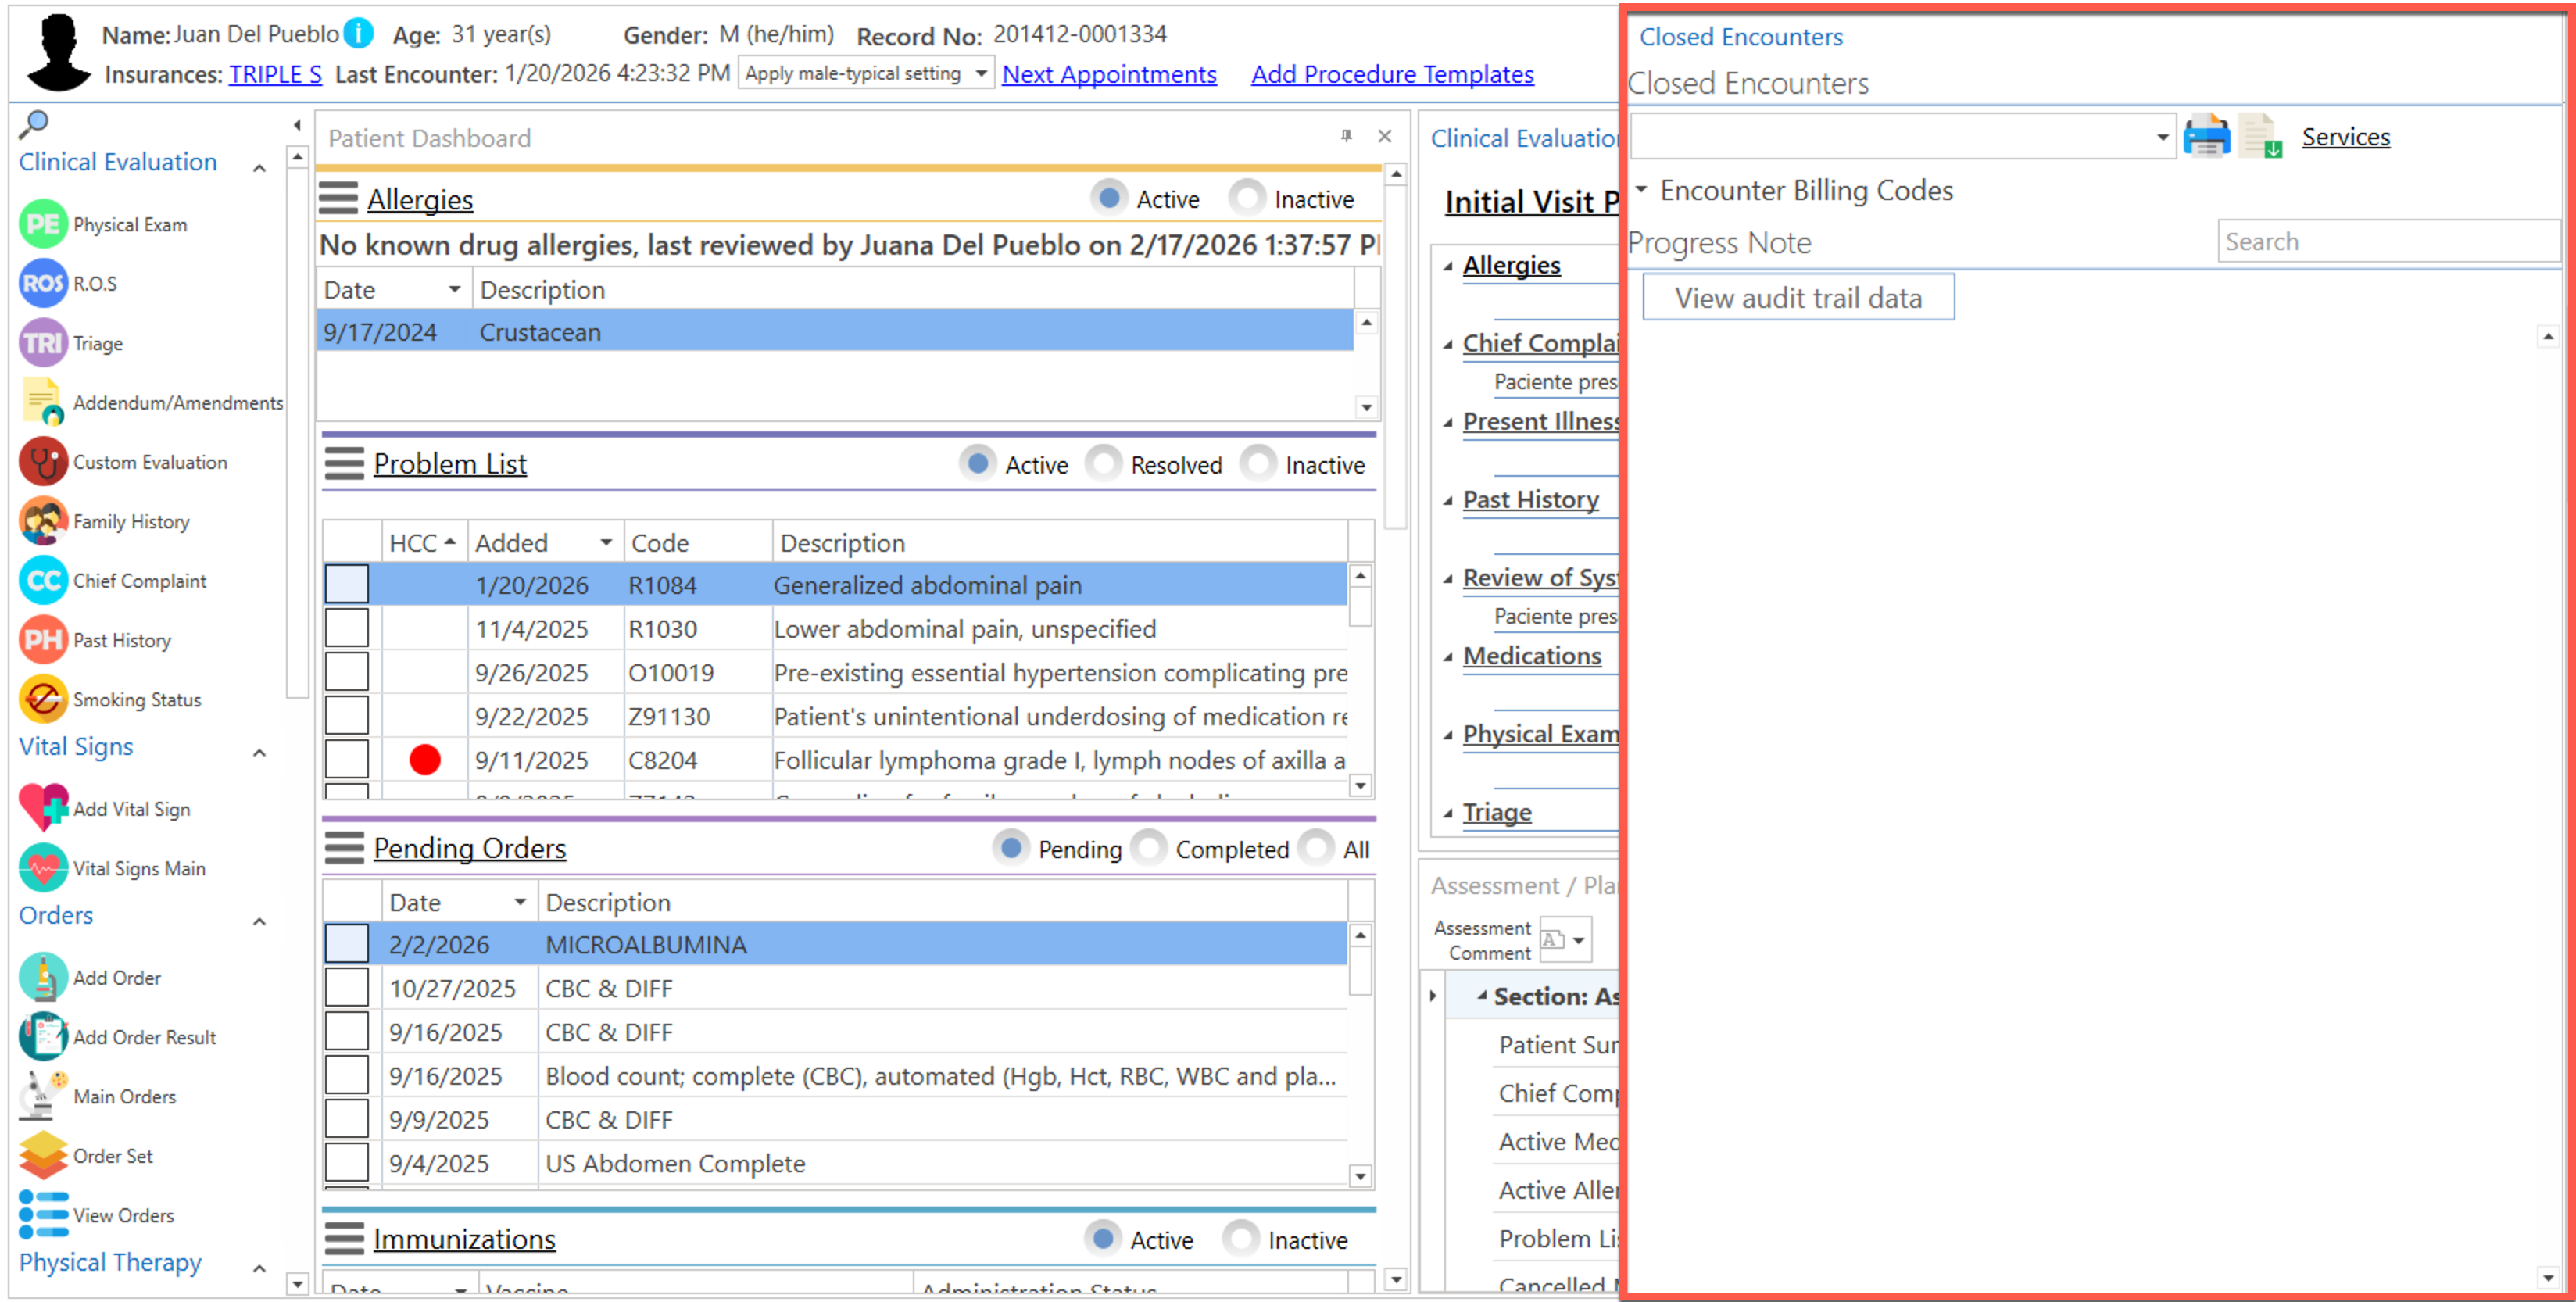Open the Physical Exam icon
Image resolution: width=2576 pixels, height=1302 pixels.
(x=43, y=224)
